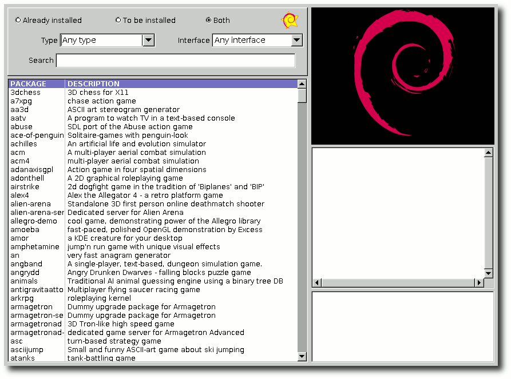Pick the aa3d stereogram generator row
This screenshot has width=511, height=379.
point(153,110)
